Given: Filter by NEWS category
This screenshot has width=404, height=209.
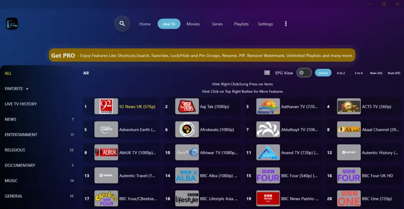Looking at the screenshot, I should [x=39, y=119].
